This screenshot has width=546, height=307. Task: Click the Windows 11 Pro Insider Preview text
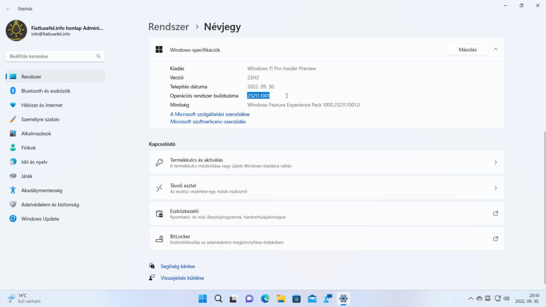[x=282, y=69]
